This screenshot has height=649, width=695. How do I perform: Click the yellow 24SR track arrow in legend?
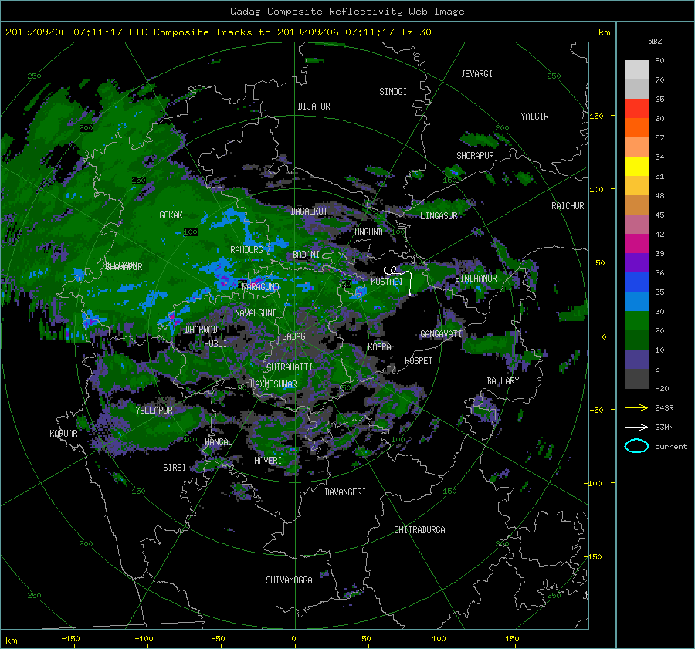point(636,407)
